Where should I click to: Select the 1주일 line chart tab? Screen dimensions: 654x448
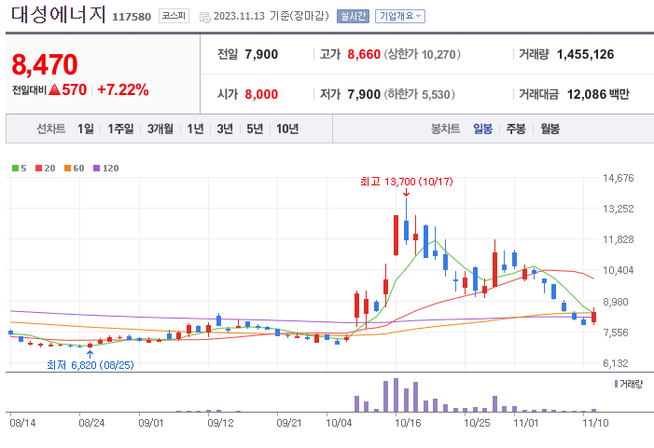point(120,129)
